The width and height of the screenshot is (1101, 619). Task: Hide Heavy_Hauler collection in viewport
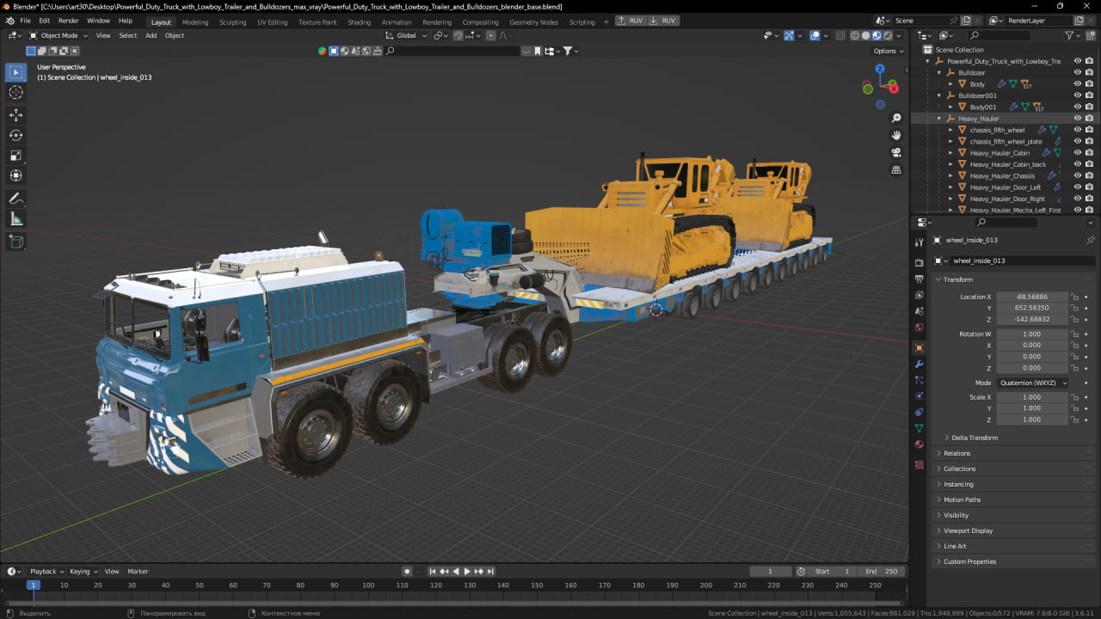click(1077, 119)
